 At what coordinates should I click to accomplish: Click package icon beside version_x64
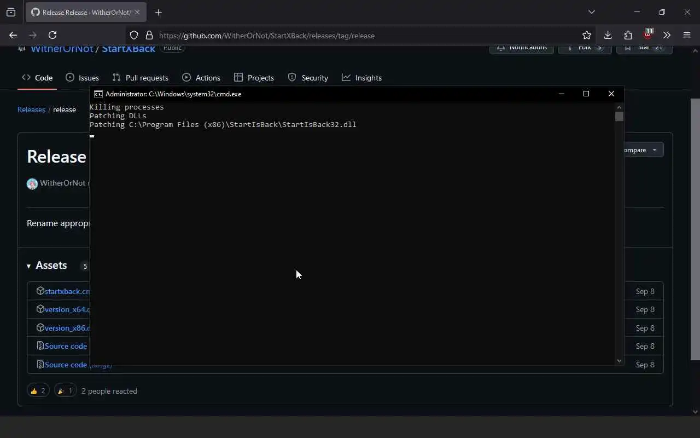pos(40,309)
